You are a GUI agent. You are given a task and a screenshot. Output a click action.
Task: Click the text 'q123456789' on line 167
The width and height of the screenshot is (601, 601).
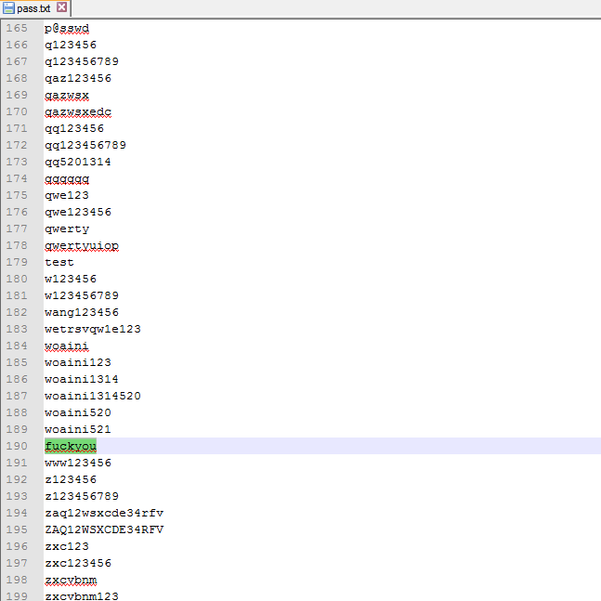coord(82,61)
